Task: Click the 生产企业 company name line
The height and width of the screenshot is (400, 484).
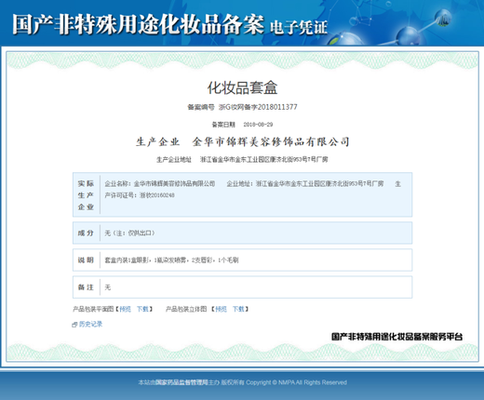Action: pyautogui.click(x=242, y=142)
